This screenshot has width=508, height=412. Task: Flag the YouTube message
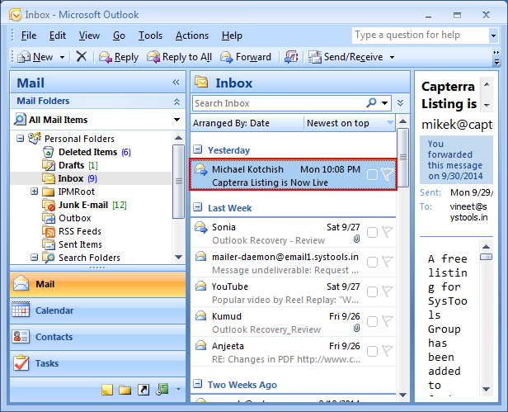387,291
